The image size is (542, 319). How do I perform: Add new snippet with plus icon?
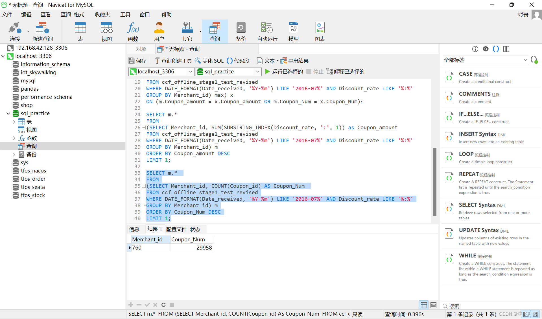(534, 60)
